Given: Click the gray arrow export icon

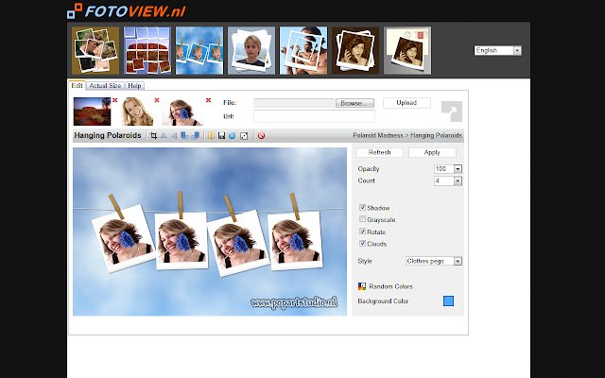Looking at the screenshot, I should point(452,112).
